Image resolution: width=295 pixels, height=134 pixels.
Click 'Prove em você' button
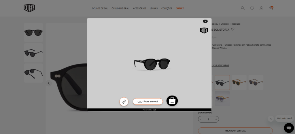[148, 102]
